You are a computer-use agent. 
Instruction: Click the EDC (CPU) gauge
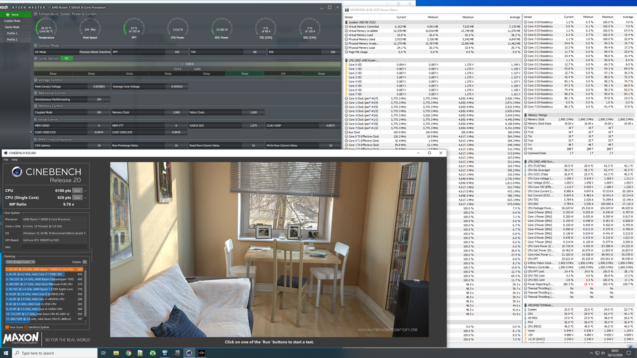[x=309, y=28]
